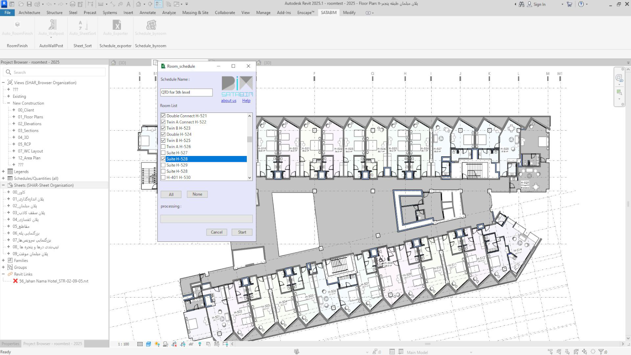Viewport: 631px width, 355px height.
Task: Click the selection Filter funnel icon
Action: tap(601, 351)
